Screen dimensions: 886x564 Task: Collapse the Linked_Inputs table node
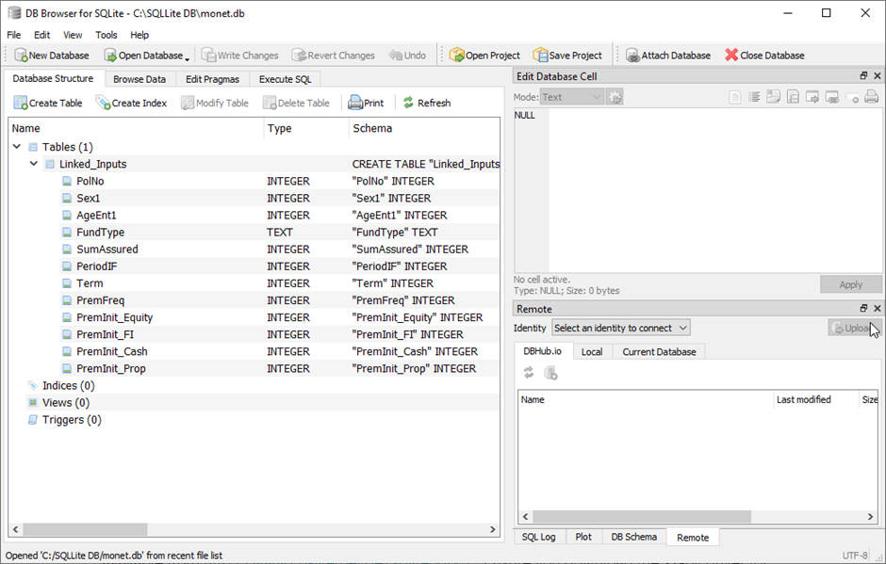tap(34, 165)
